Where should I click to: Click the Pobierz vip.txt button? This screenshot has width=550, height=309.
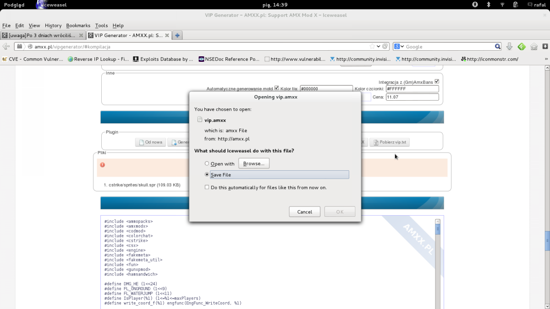(390, 142)
